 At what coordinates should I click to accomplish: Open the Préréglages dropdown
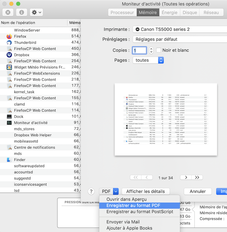coord(180,39)
